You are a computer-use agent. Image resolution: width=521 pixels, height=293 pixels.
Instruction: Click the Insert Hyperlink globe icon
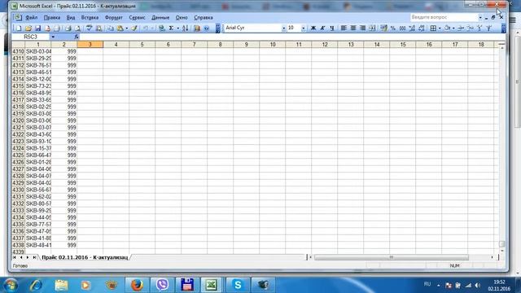tap(161, 28)
